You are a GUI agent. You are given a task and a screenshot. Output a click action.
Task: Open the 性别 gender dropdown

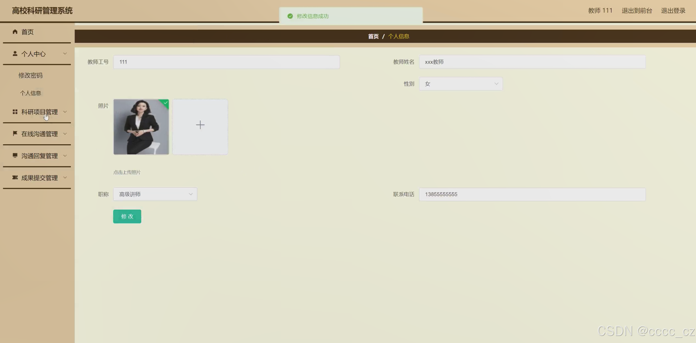tap(461, 84)
